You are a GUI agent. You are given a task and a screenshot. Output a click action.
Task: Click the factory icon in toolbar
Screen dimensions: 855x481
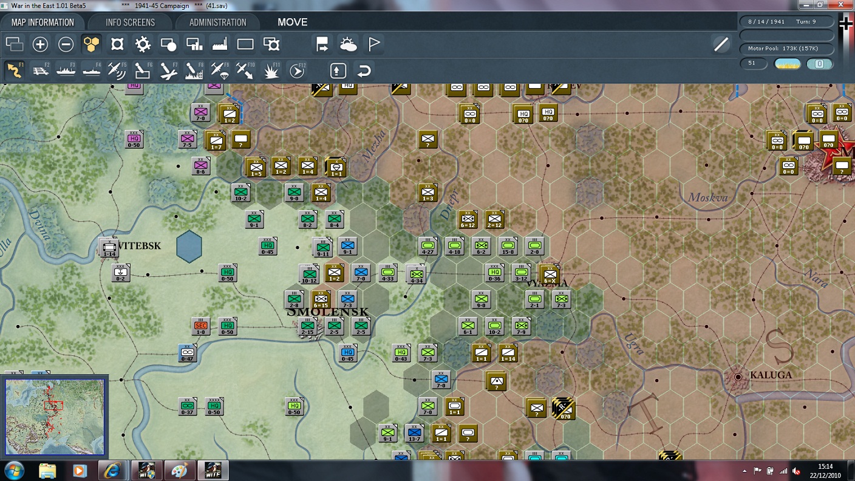click(219, 44)
